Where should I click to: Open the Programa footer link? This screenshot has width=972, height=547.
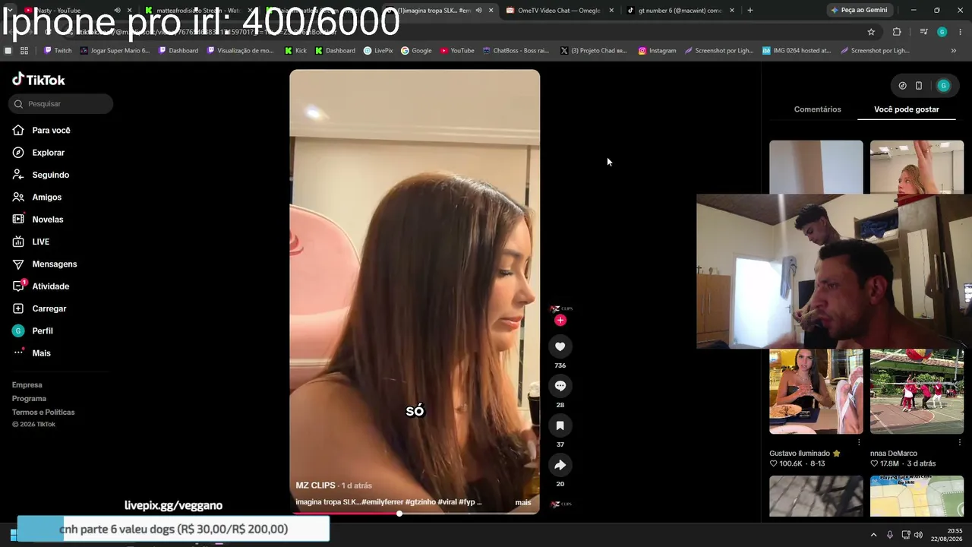click(x=29, y=399)
